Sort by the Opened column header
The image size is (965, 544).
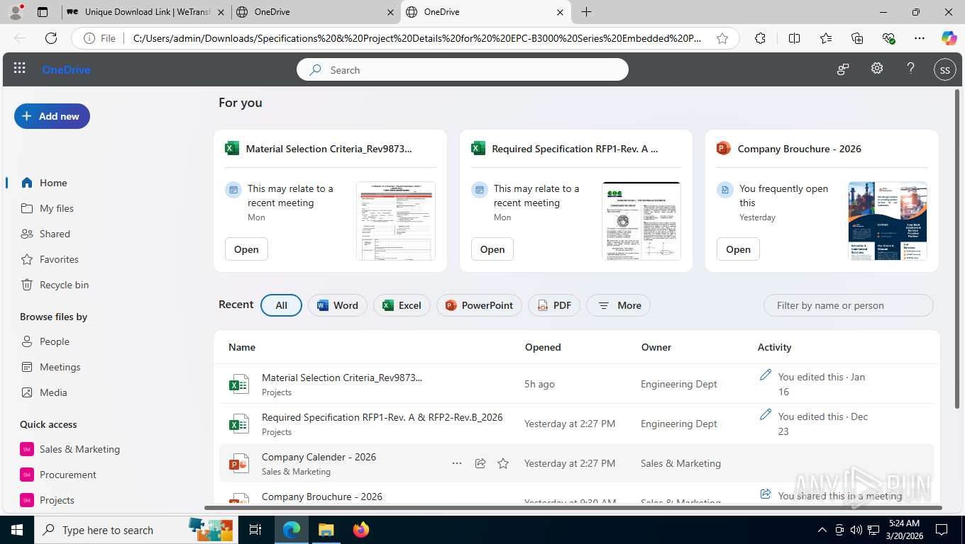[x=543, y=347]
